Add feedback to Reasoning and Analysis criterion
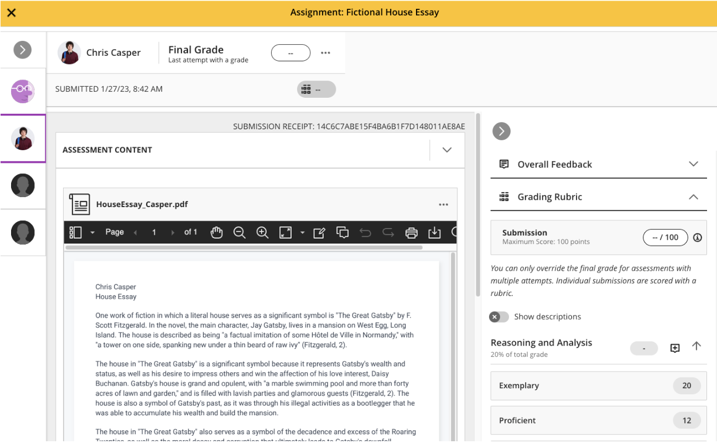The image size is (717, 444). pos(675,348)
